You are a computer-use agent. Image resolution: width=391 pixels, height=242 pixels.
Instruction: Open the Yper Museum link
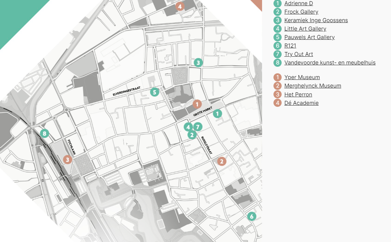click(302, 77)
